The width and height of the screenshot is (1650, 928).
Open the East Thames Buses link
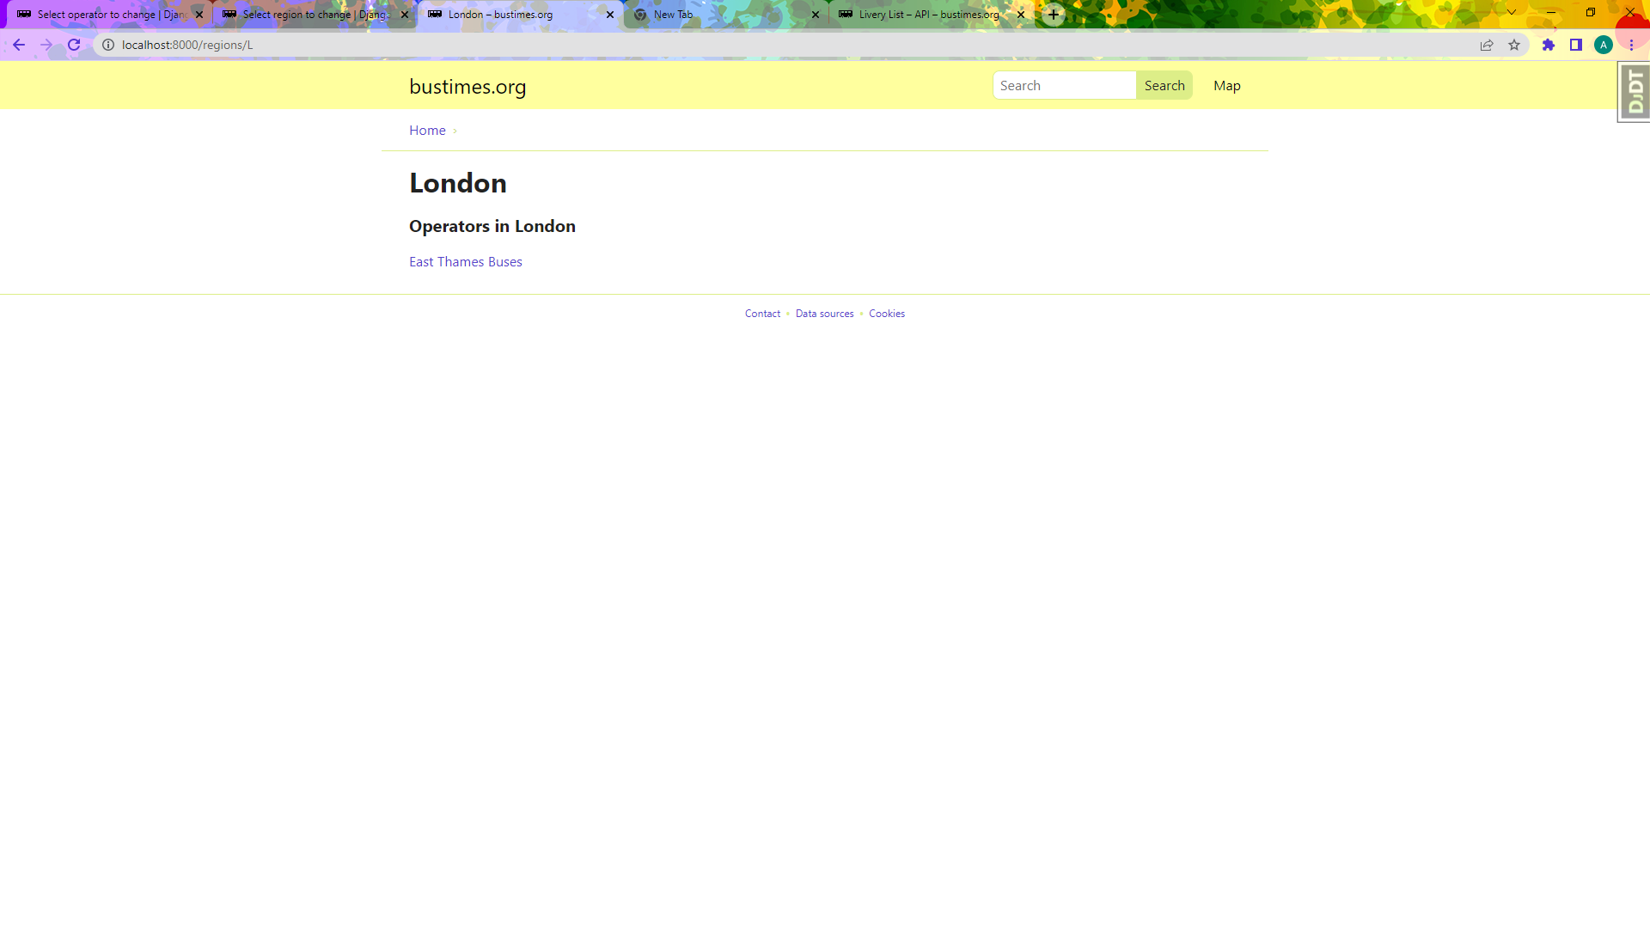(466, 262)
